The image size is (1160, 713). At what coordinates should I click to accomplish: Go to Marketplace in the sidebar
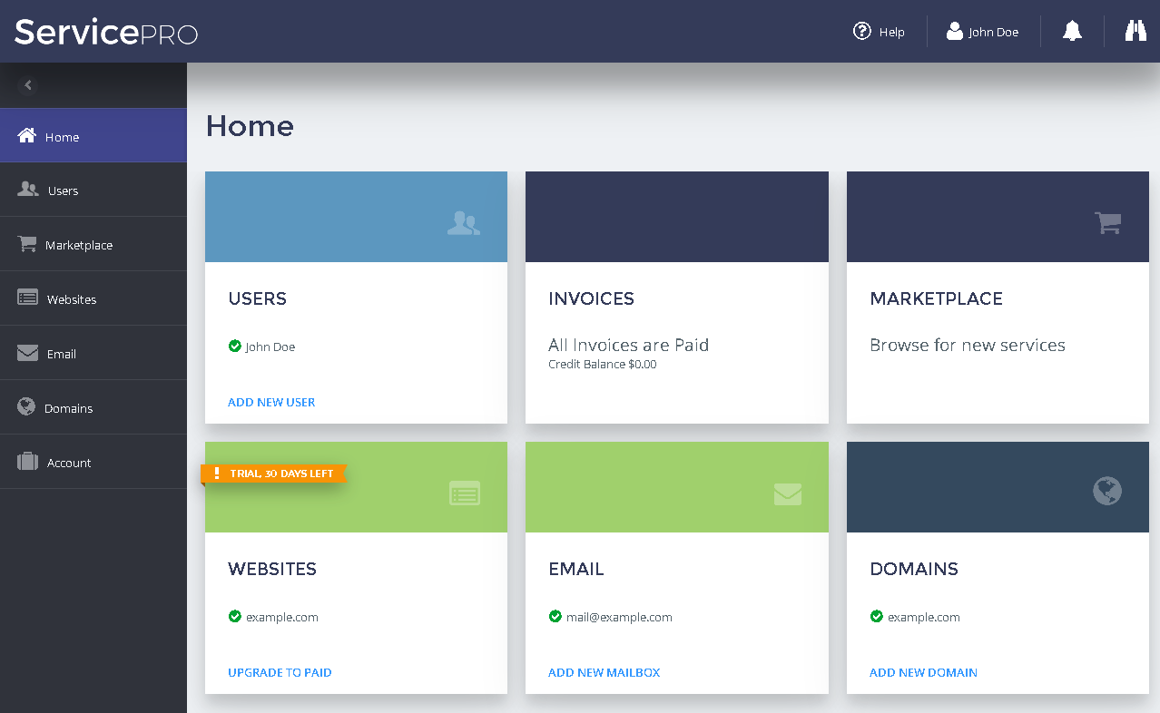(x=78, y=245)
